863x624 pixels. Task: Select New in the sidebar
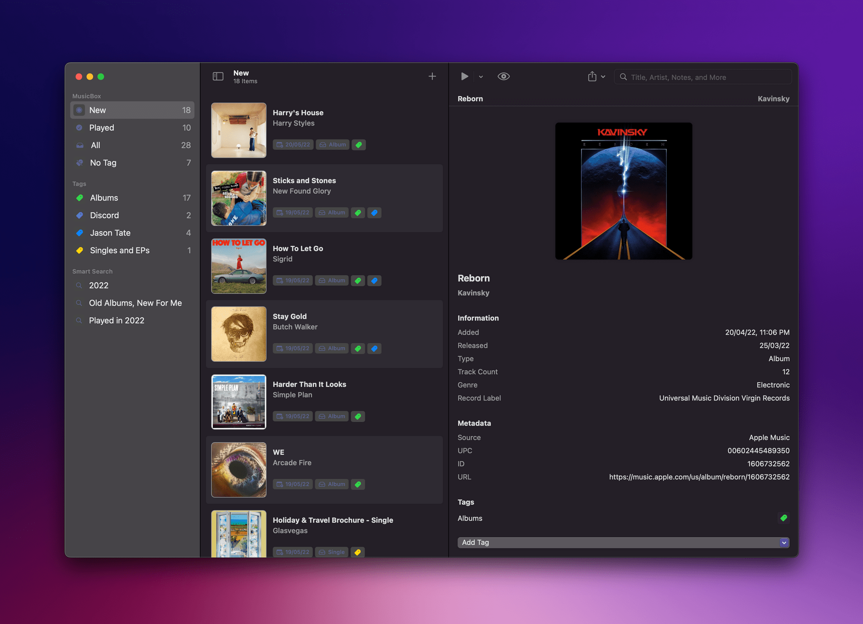[x=132, y=110]
